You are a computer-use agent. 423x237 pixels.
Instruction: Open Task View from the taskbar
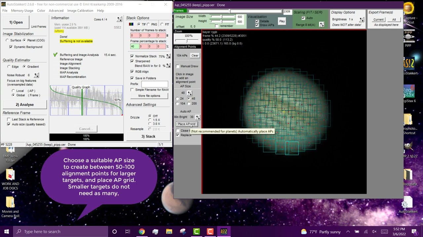pyautogui.click(x=128, y=231)
